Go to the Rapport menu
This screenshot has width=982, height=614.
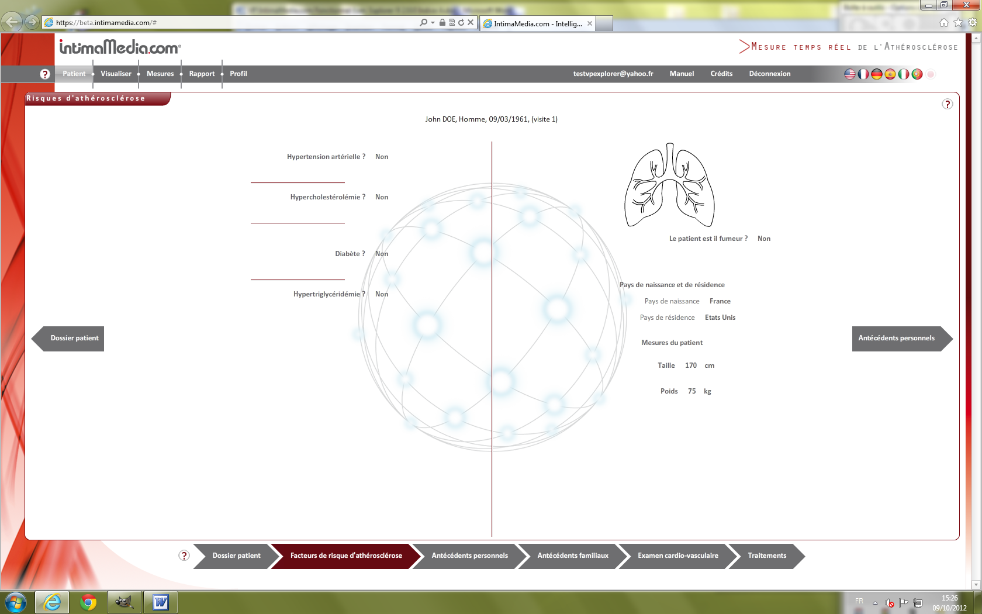click(202, 74)
